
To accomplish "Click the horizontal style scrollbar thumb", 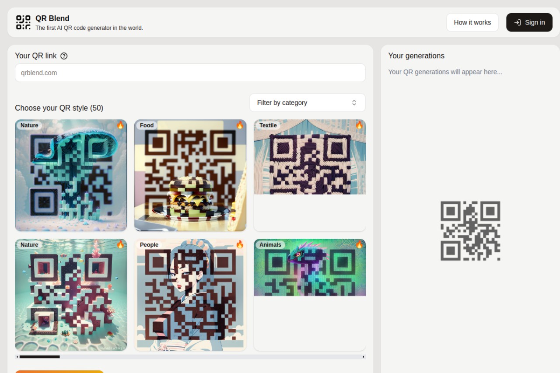I will point(39,357).
